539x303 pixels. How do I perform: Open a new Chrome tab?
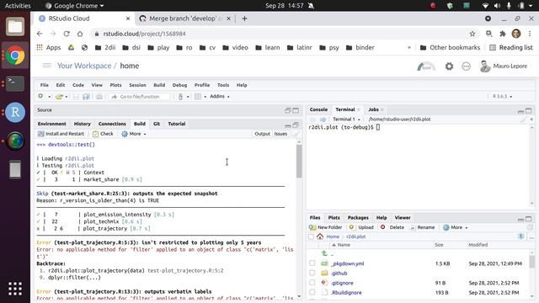click(x=244, y=19)
